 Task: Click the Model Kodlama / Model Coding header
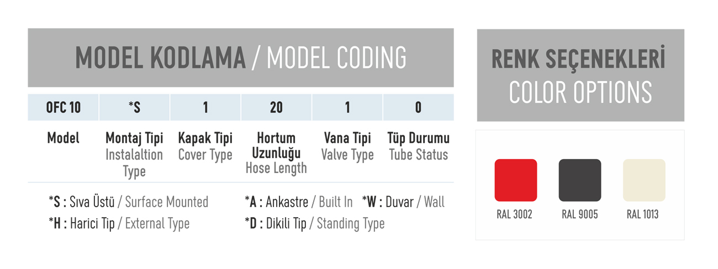coord(241,57)
